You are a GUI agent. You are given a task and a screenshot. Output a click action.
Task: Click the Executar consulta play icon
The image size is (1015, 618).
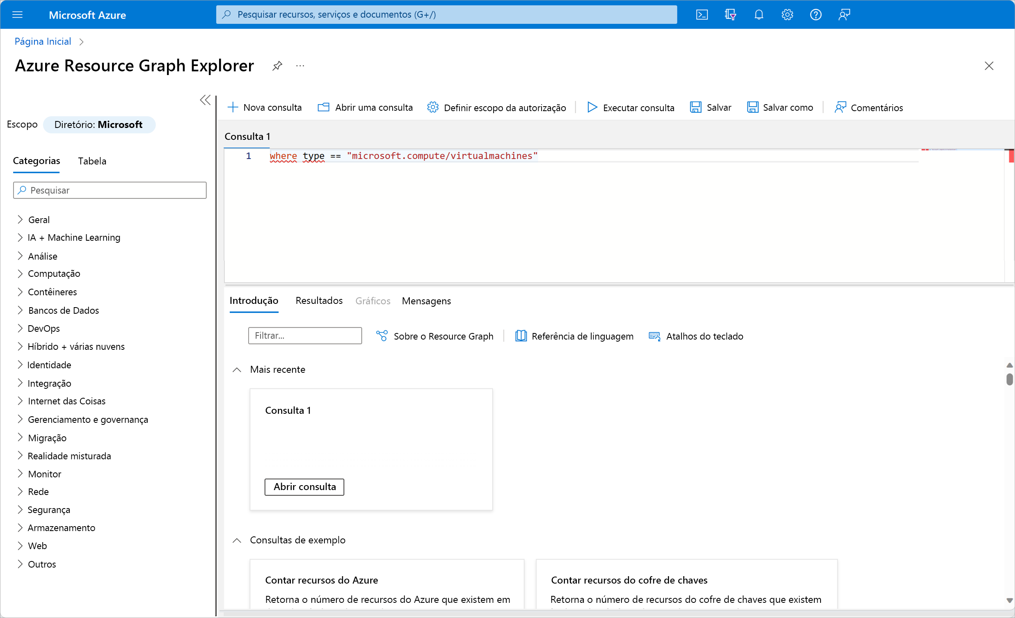pyautogui.click(x=592, y=107)
